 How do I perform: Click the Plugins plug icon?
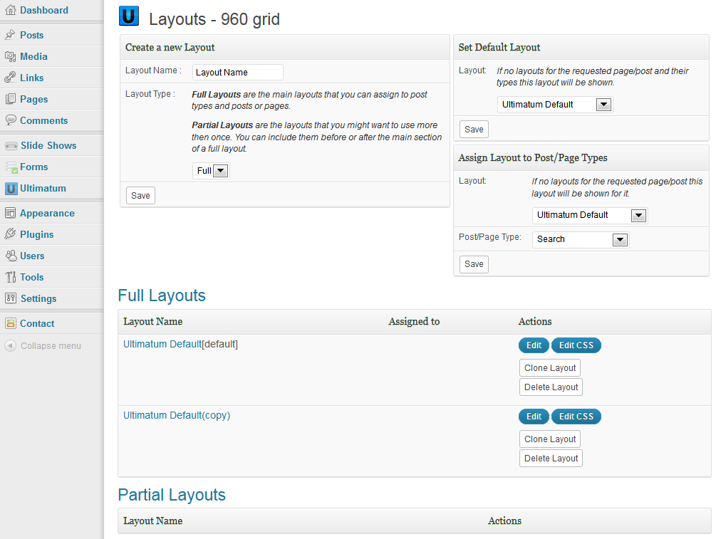10,234
